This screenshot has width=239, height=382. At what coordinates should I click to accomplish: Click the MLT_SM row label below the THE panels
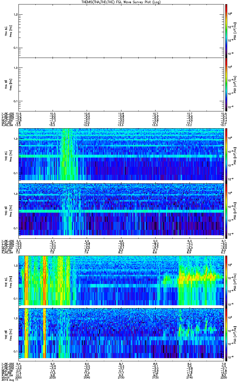coord(6,373)
